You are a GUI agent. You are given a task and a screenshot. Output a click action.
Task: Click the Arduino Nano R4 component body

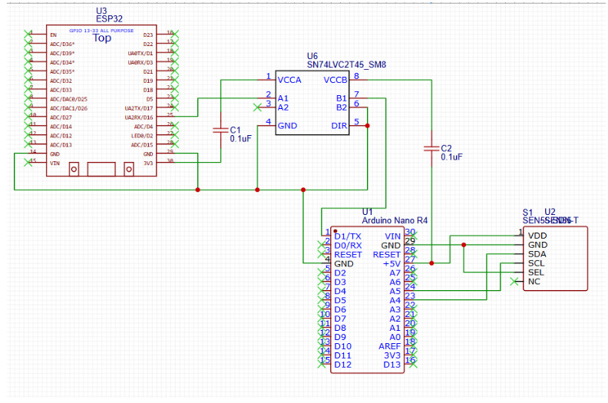[x=367, y=300]
